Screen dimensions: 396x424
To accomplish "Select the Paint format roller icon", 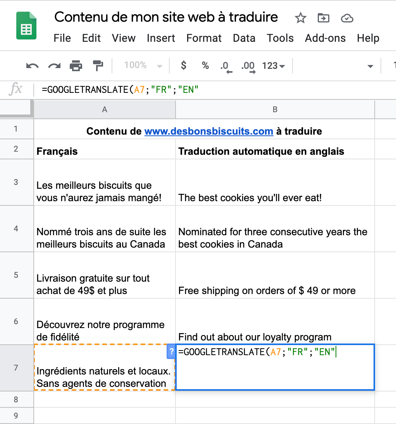I will point(98,66).
